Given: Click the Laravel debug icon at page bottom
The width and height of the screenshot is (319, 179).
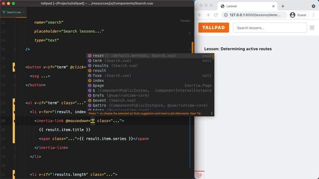Looking at the screenshot, I should click(x=199, y=175).
